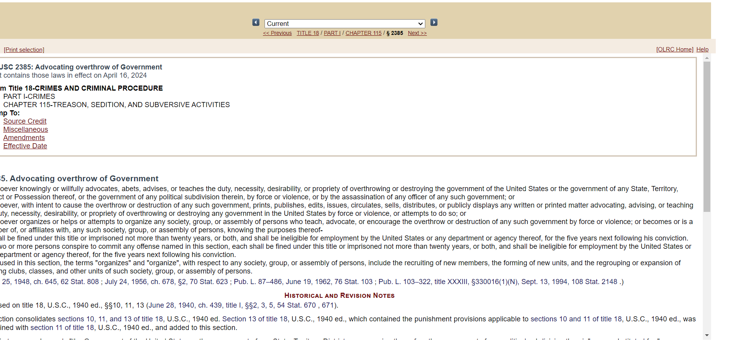Open the Help link
Viewport: 737px width, 350px height.
702,49
